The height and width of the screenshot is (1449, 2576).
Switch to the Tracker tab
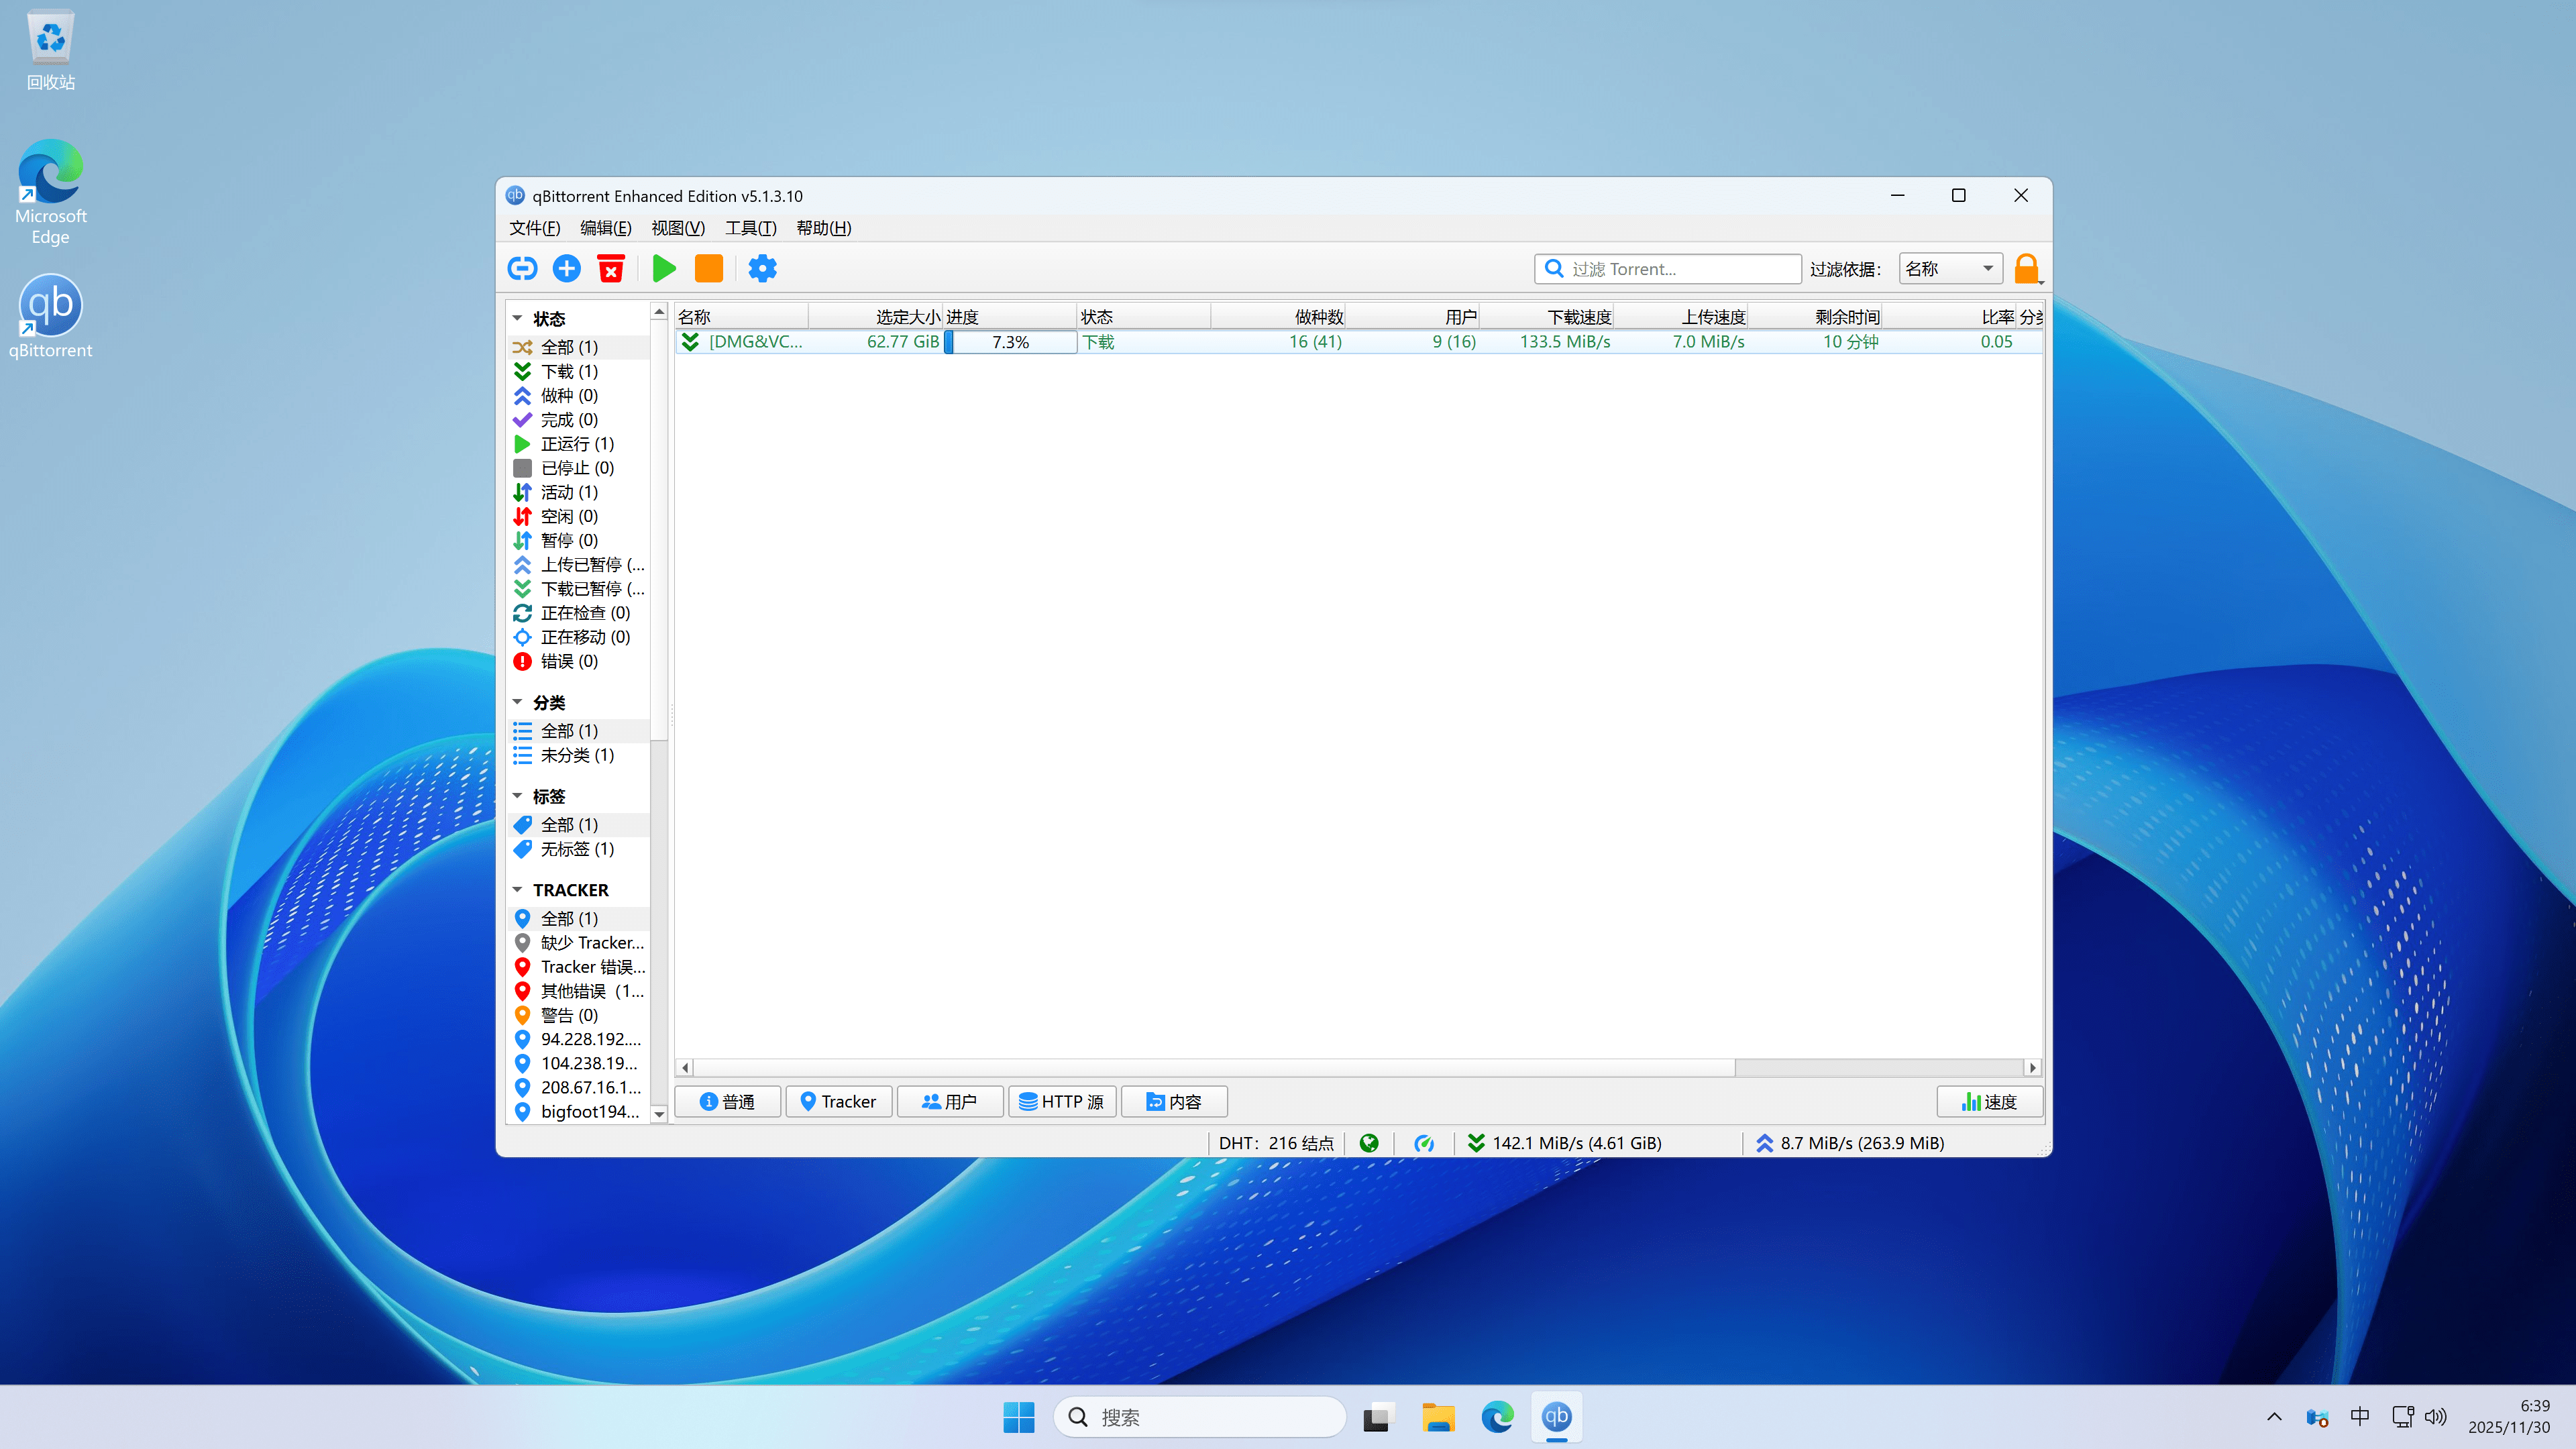(x=838, y=1101)
